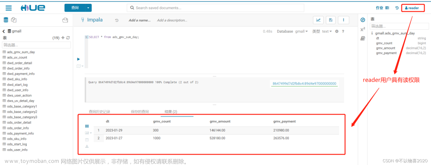
Task: Open the functions x² icon in right panel
Action: (362, 29)
